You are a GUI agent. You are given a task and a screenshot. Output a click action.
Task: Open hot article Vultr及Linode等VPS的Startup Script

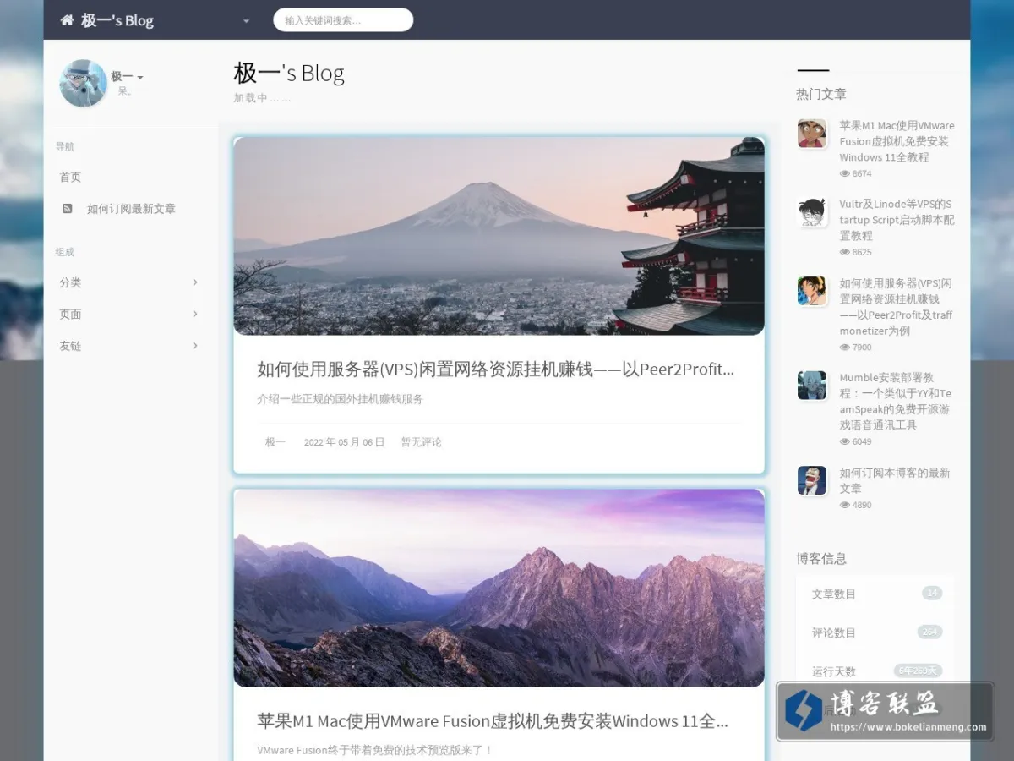point(897,220)
